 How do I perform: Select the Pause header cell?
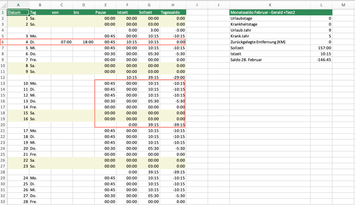[x=105, y=13]
